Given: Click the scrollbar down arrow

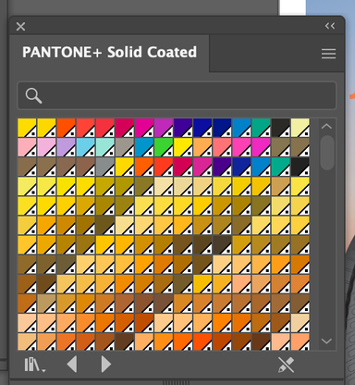Looking at the screenshot, I should (326, 341).
